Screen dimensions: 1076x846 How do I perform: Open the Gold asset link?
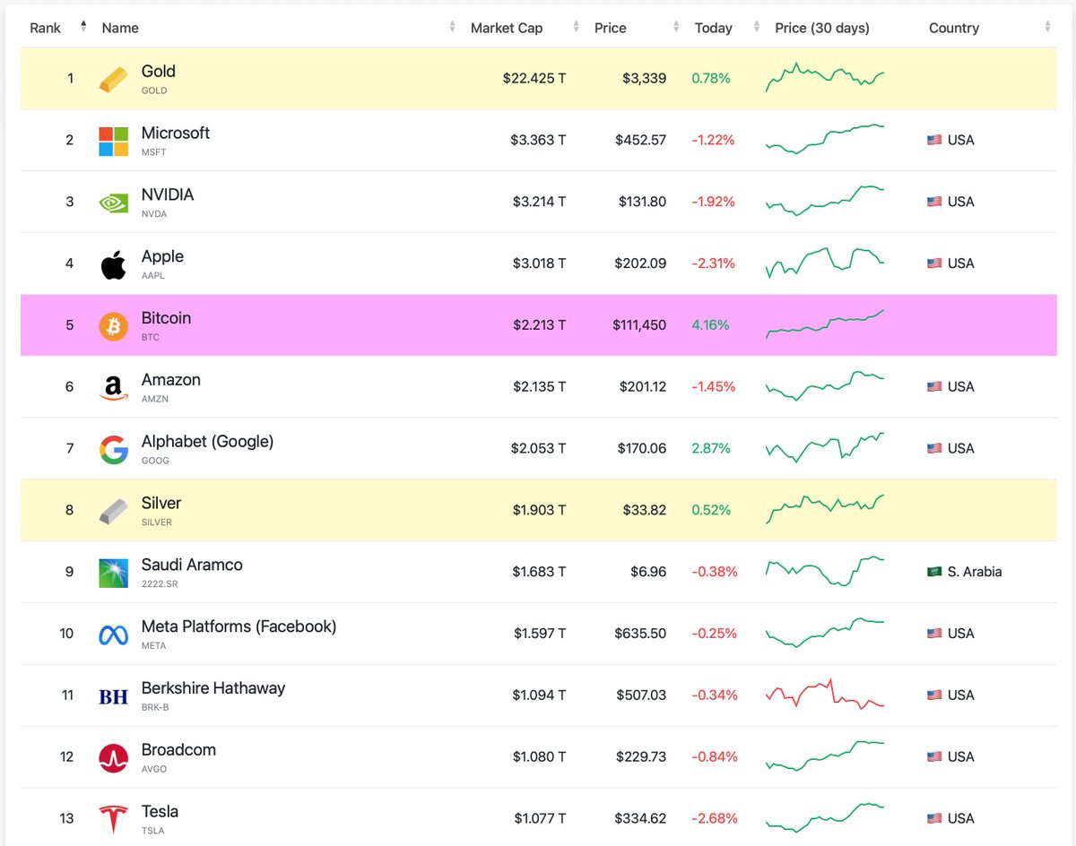click(x=159, y=72)
